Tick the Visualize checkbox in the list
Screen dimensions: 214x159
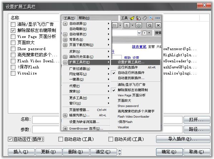pos(13,73)
